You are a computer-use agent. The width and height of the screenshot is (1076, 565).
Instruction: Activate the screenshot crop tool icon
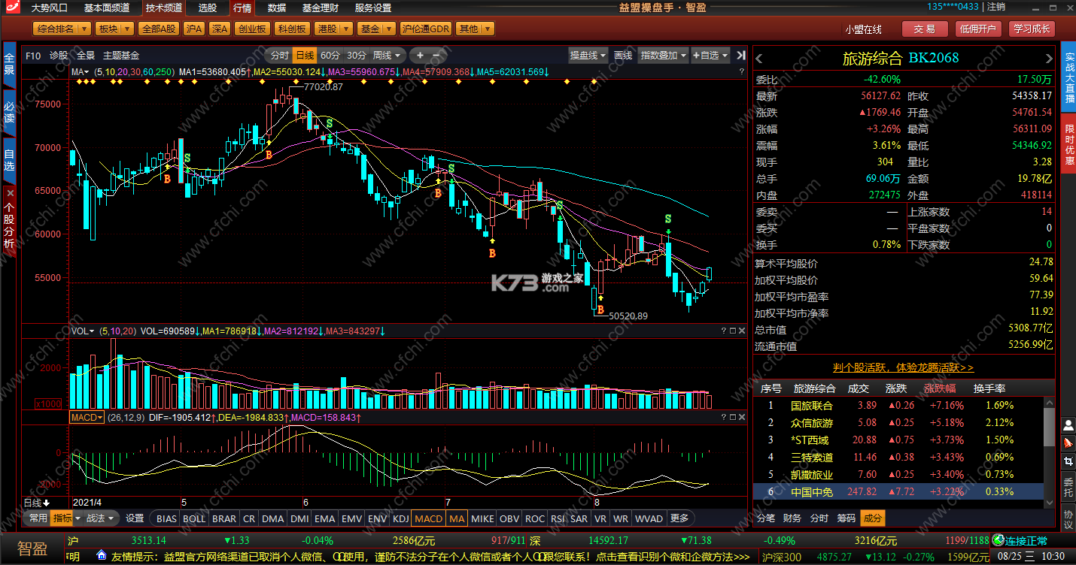click(1068, 462)
